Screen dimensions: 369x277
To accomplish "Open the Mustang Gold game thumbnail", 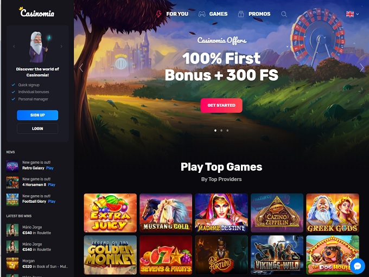I will coord(166,213).
